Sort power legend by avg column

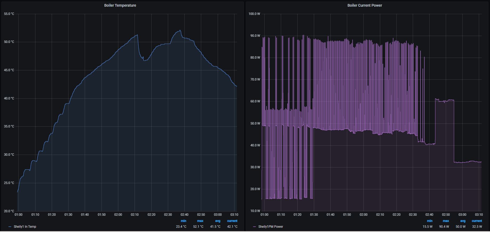(463, 221)
